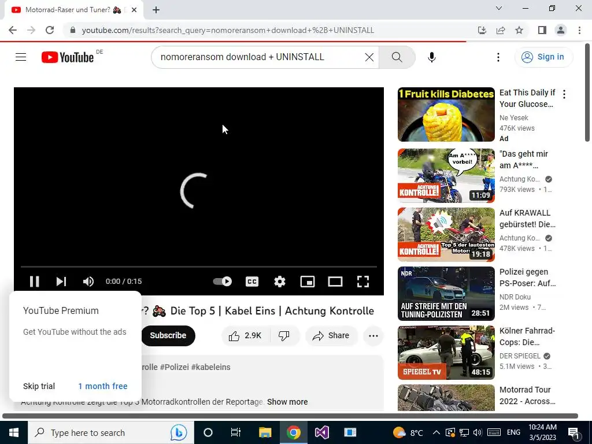Expand description with Show more

(x=287, y=402)
